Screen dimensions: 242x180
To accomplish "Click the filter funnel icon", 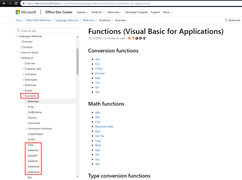I will click(19, 31).
